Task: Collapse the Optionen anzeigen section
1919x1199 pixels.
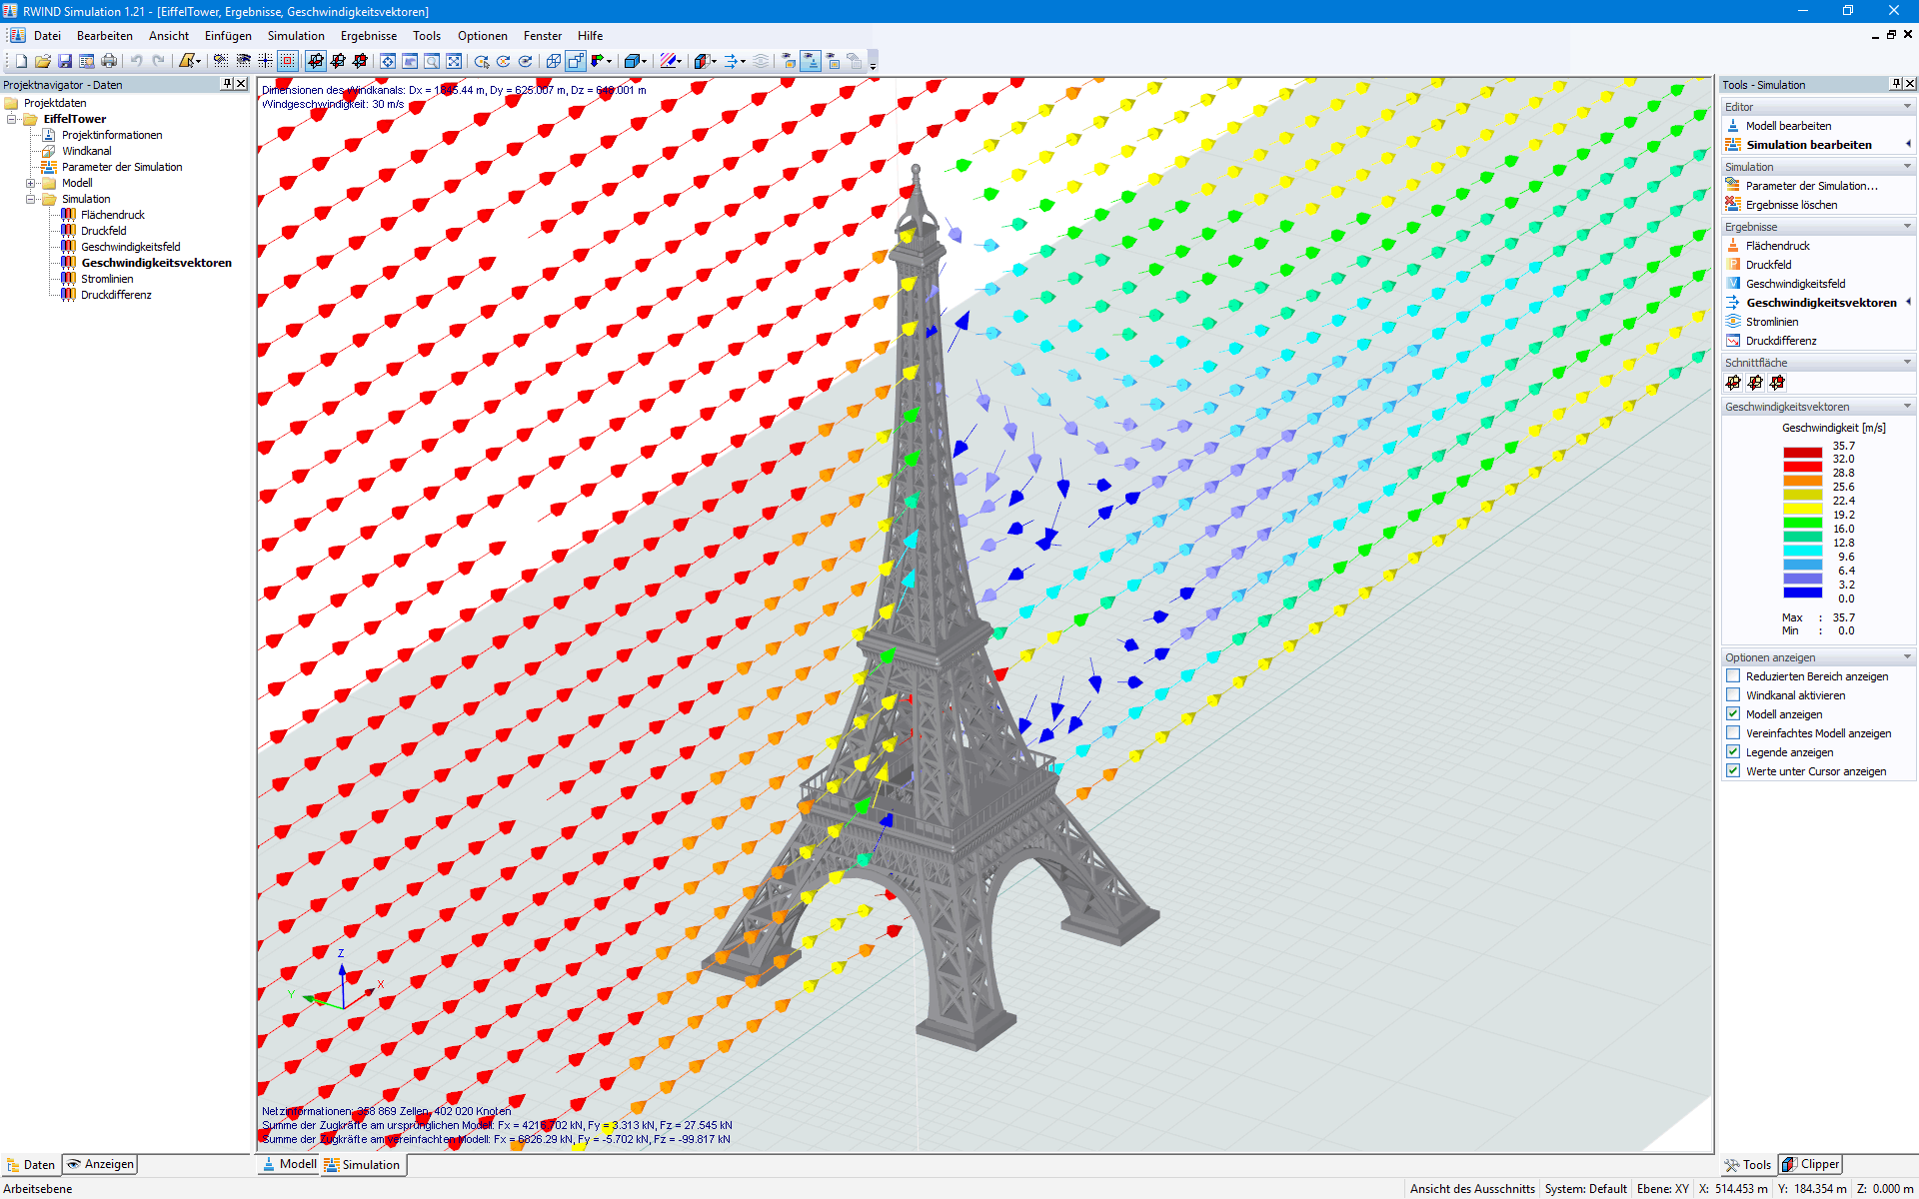Action: click(x=1907, y=657)
